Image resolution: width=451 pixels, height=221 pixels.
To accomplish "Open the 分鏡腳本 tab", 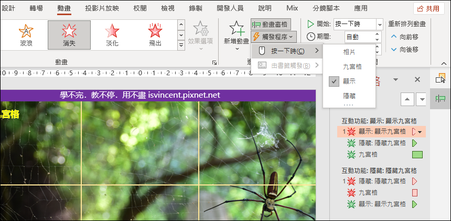I will pos(326,8).
